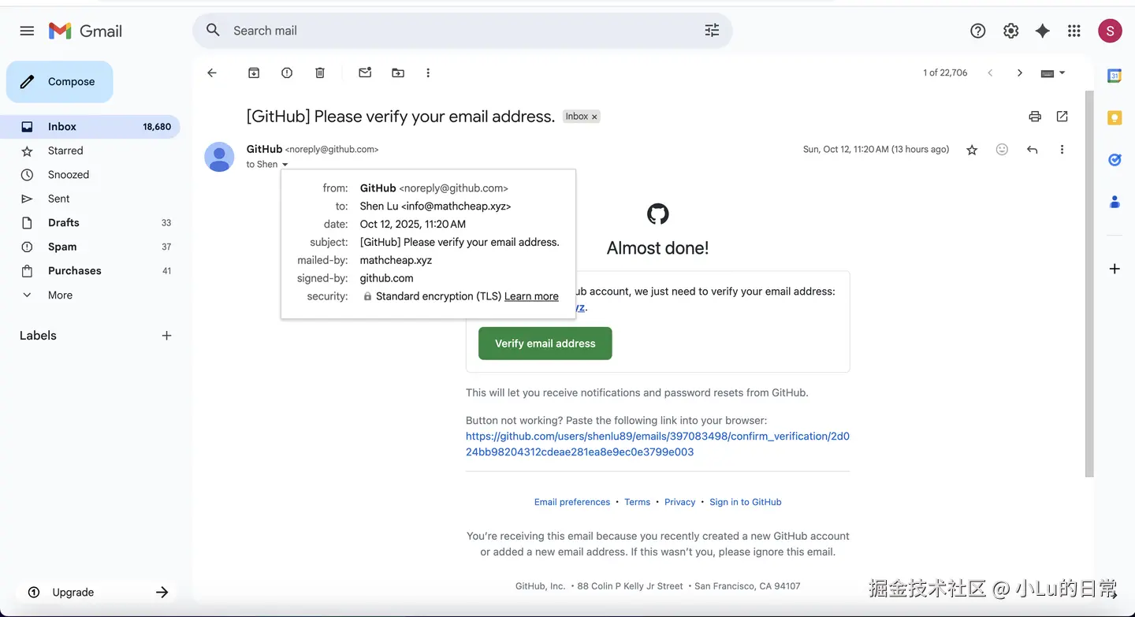Open the Spam folder
The image size is (1135, 617).
(x=90, y=247)
